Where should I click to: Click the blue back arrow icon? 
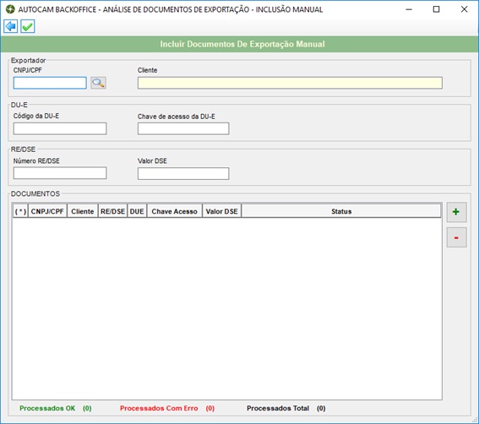11,26
